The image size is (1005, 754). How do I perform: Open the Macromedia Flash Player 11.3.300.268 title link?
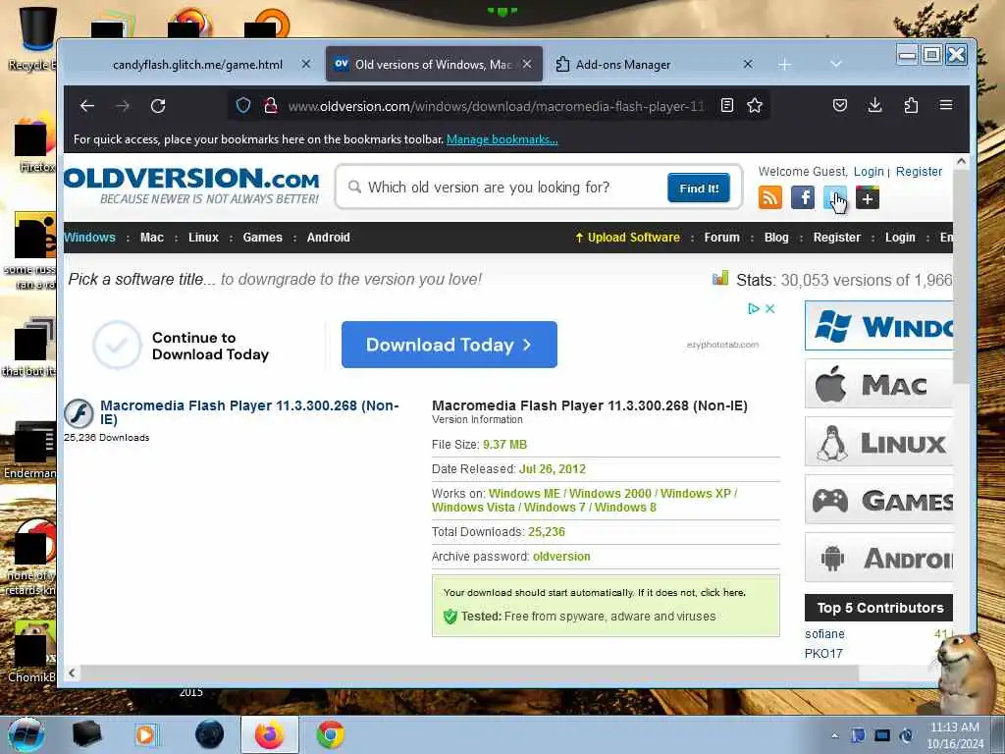[249, 412]
